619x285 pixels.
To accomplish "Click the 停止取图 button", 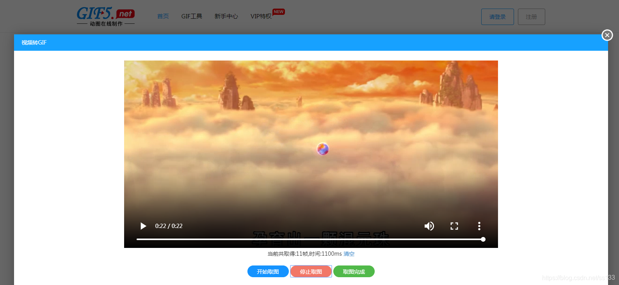I will coord(311,271).
